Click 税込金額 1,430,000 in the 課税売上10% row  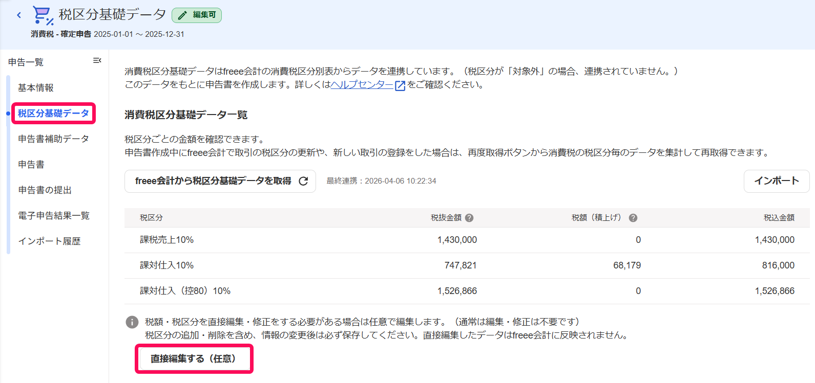(x=775, y=240)
